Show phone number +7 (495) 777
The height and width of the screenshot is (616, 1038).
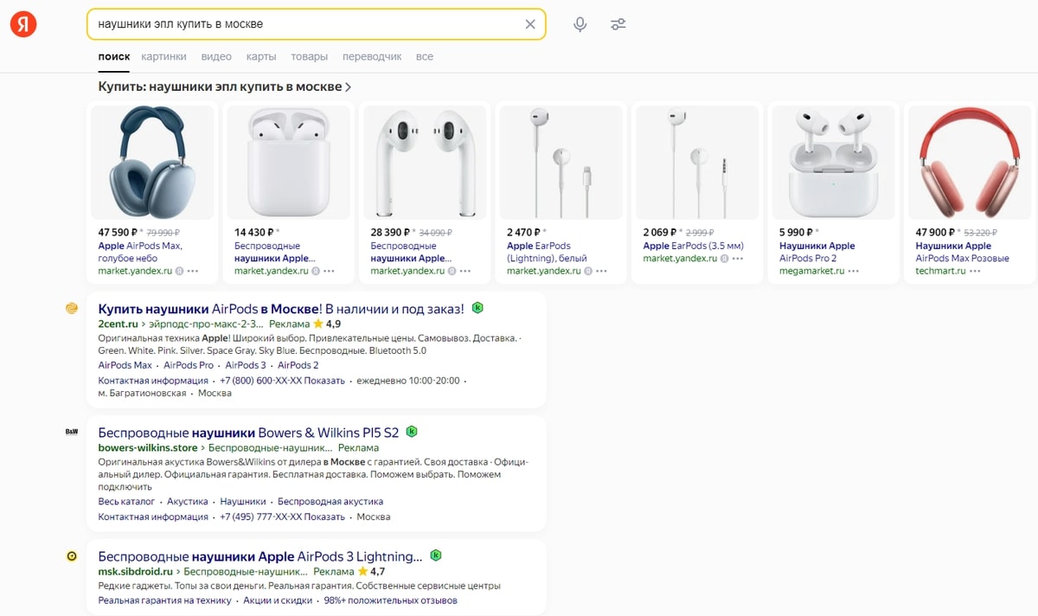(x=282, y=517)
